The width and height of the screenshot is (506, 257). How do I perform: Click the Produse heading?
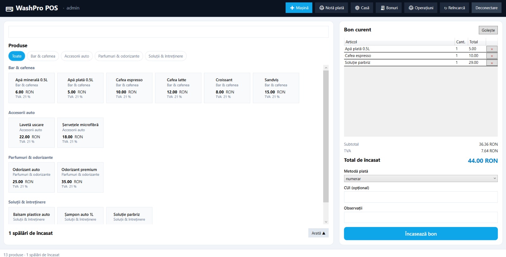tap(18, 46)
